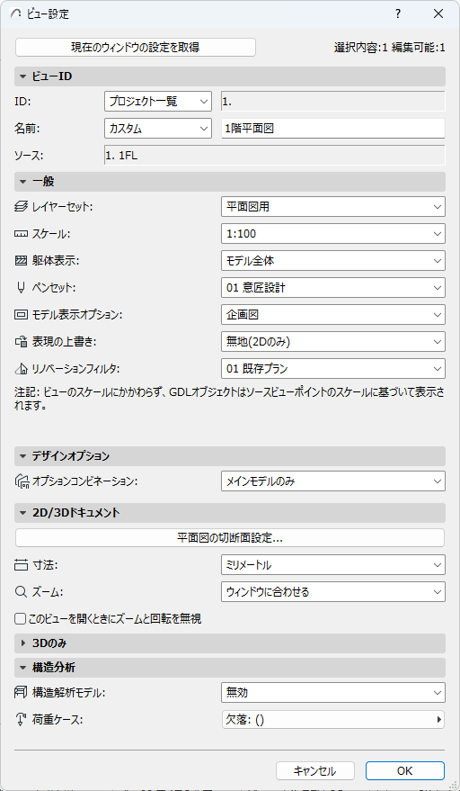The width and height of the screenshot is (460, 791).
Task: Click the 選択内容:1 編集可能:1 text
Action: point(389,48)
